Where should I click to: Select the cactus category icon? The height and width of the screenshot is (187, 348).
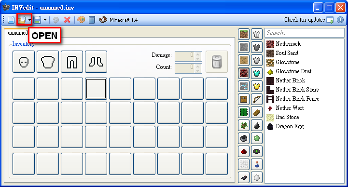click(x=244, y=112)
